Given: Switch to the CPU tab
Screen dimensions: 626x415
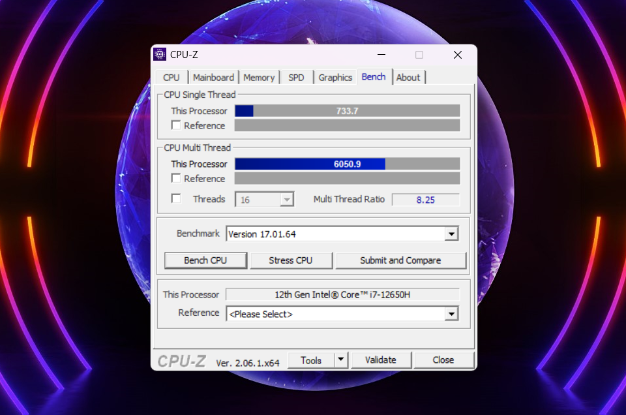Looking at the screenshot, I should (171, 78).
